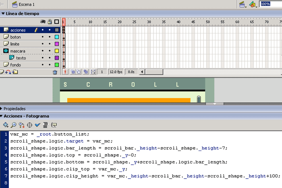The image size is (282, 188).
Task: Expand the Propiedades panel
Action: pyautogui.click(x=15, y=109)
